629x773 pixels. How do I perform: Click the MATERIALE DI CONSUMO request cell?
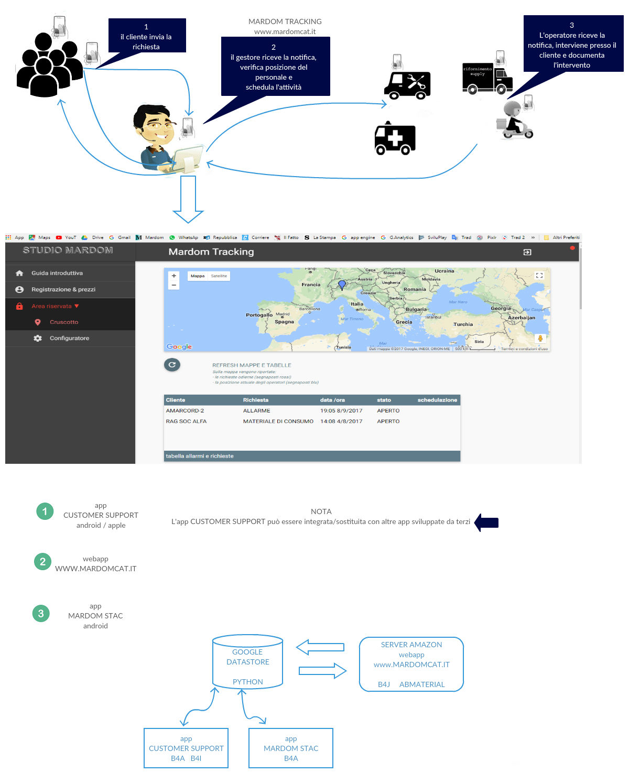tap(278, 421)
